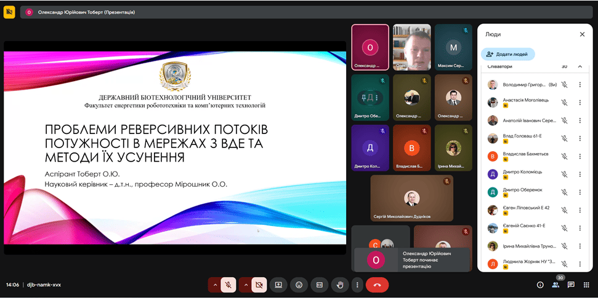Screen dimensions: 598x298
Task: Click the Додати людей button
Action: coord(508,54)
